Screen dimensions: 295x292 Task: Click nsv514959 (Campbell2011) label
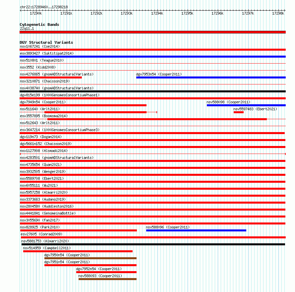click(47, 248)
